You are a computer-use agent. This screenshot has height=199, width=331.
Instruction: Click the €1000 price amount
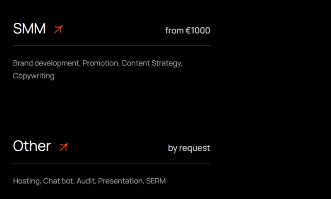point(198,31)
